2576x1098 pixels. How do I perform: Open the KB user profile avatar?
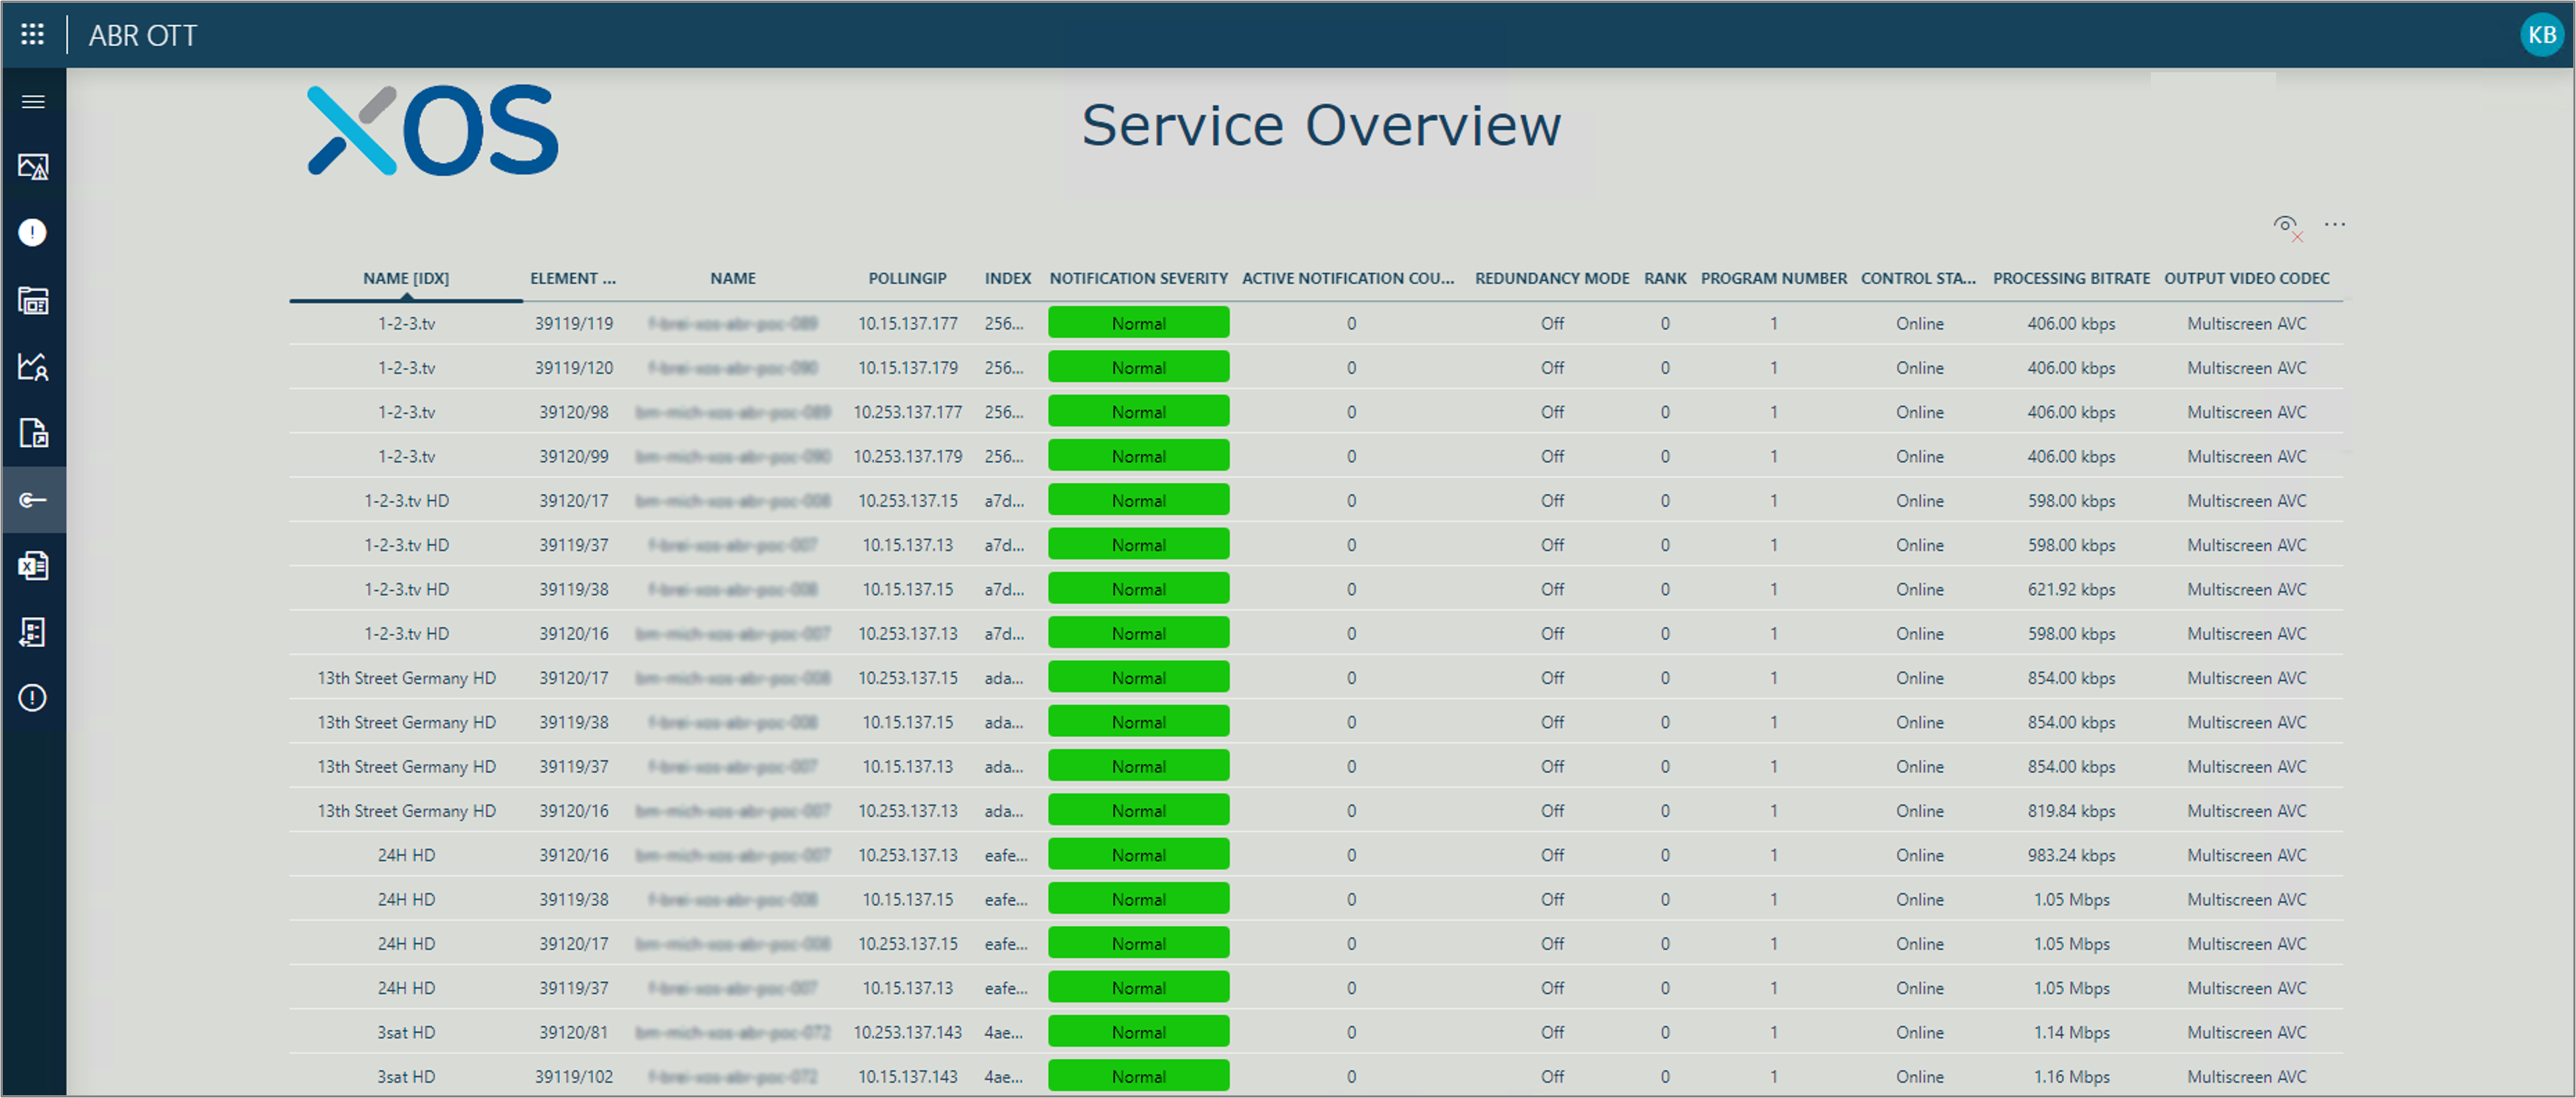[2541, 35]
